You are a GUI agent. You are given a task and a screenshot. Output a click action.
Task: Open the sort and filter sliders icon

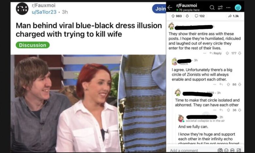[220, 7]
